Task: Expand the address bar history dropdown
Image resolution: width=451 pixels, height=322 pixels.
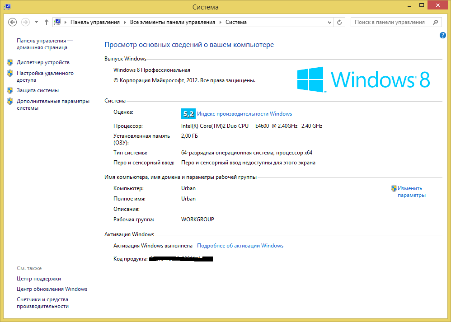Action: [x=330, y=22]
